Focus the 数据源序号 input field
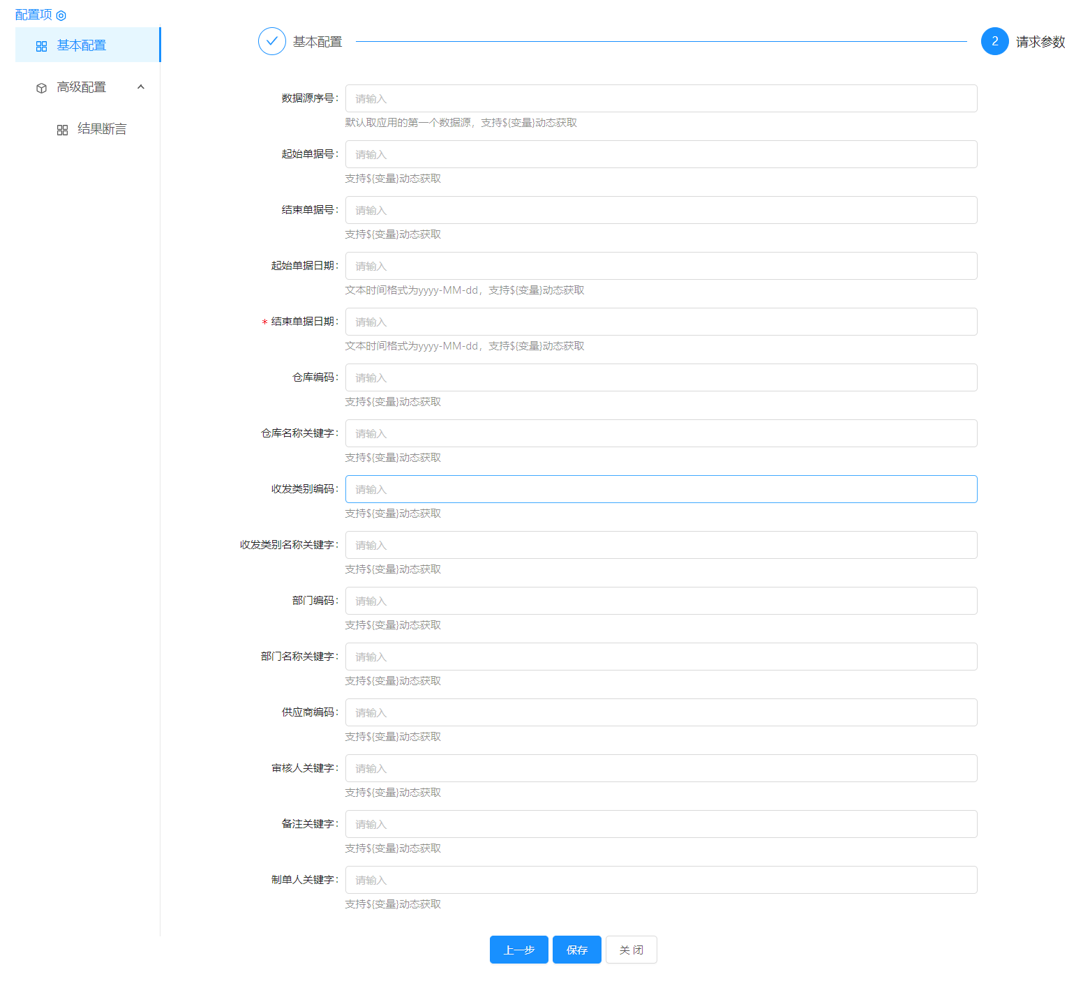Screen dimensions: 1083x981 pyautogui.click(x=660, y=98)
